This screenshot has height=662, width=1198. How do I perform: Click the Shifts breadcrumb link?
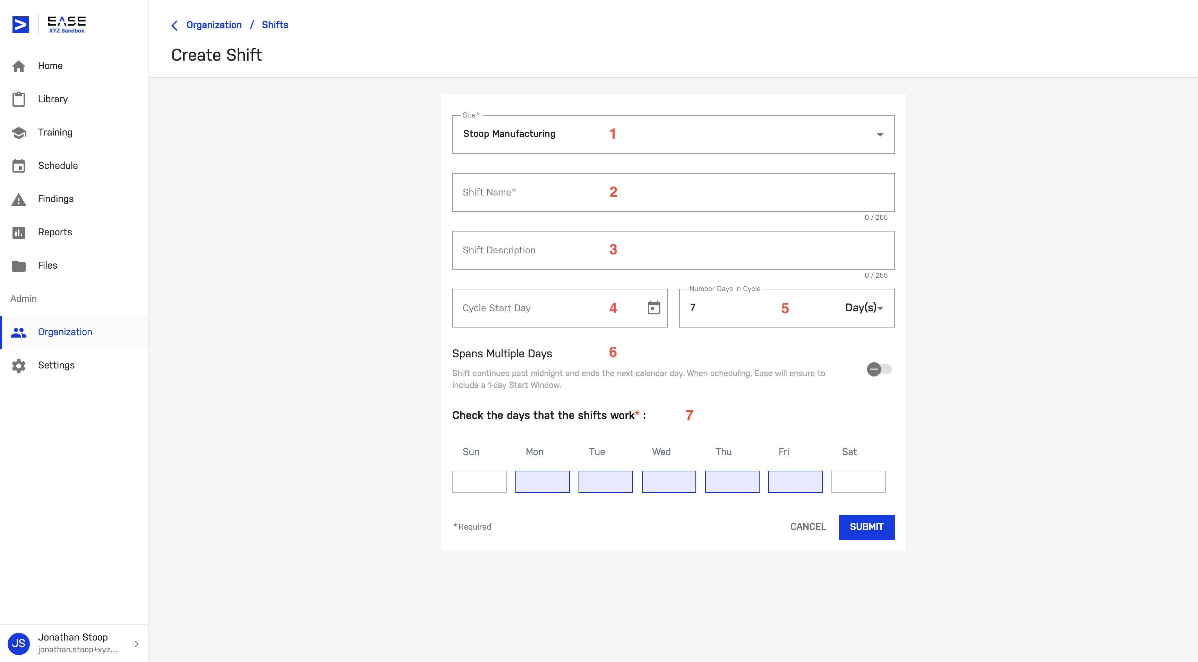(275, 25)
